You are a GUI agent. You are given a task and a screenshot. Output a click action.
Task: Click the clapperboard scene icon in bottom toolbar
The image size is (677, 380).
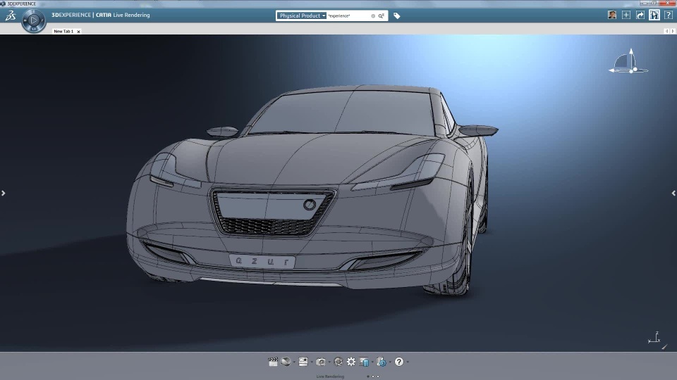pos(273,362)
